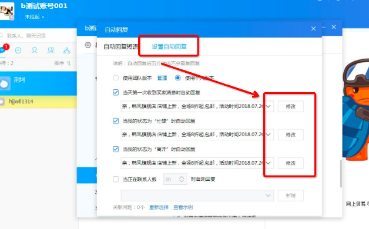The width and height of the screenshot is (369, 229).
Task: Close the background settings window
Action: tap(334, 27)
